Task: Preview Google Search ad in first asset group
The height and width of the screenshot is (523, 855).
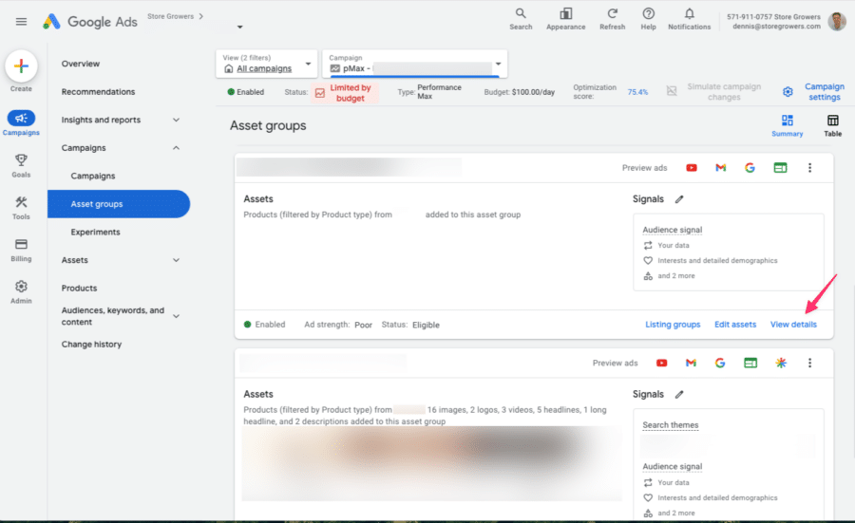Action: tap(750, 168)
